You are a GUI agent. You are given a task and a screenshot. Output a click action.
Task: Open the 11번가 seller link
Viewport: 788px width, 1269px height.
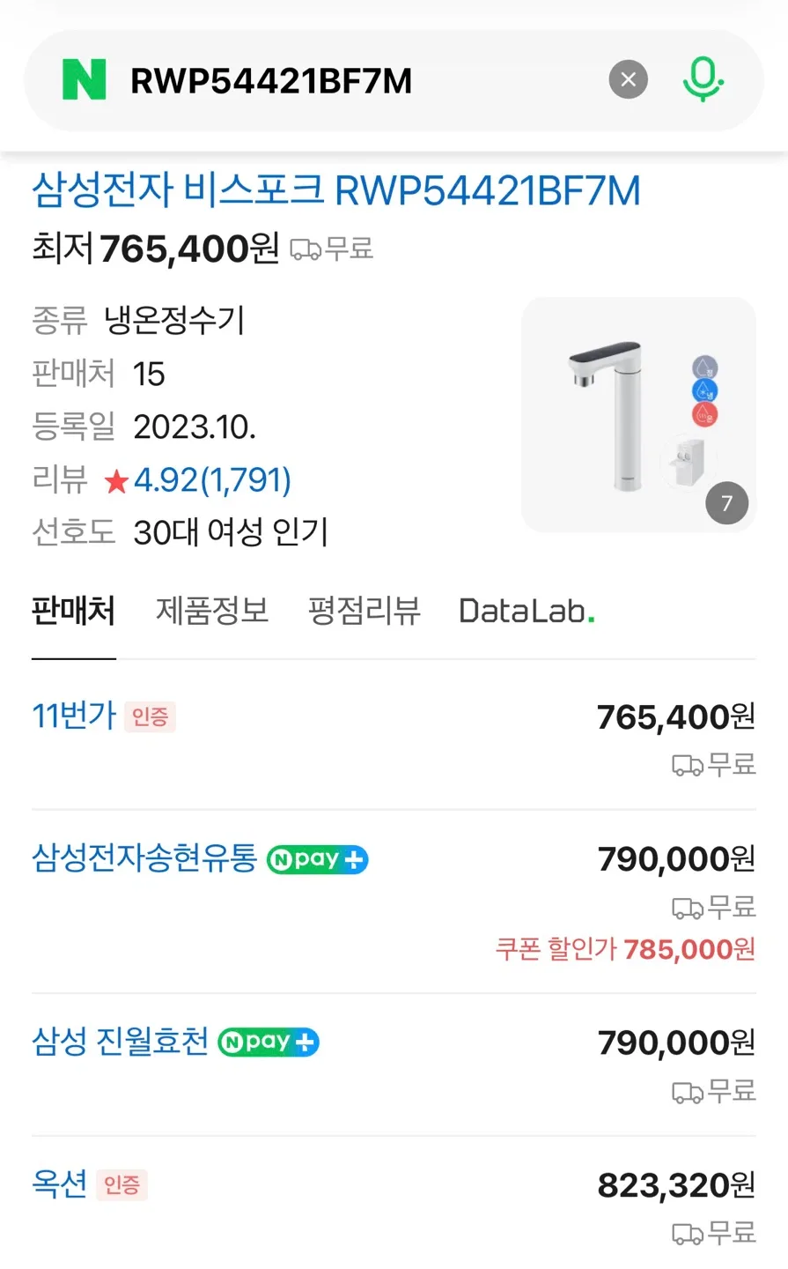coord(74,716)
